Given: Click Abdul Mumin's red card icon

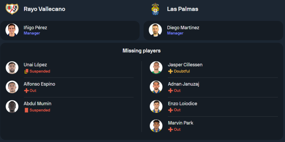Looking at the screenshot, I should coord(27,110).
